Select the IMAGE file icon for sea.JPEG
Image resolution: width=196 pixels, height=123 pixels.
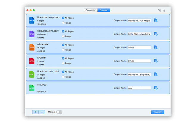(x=32, y=88)
